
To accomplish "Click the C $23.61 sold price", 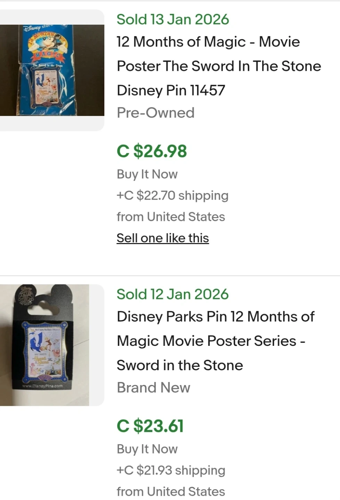I will click(x=150, y=426).
